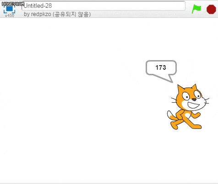Click the green flag to start
This screenshot has height=184, width=218.
(196, 9)
